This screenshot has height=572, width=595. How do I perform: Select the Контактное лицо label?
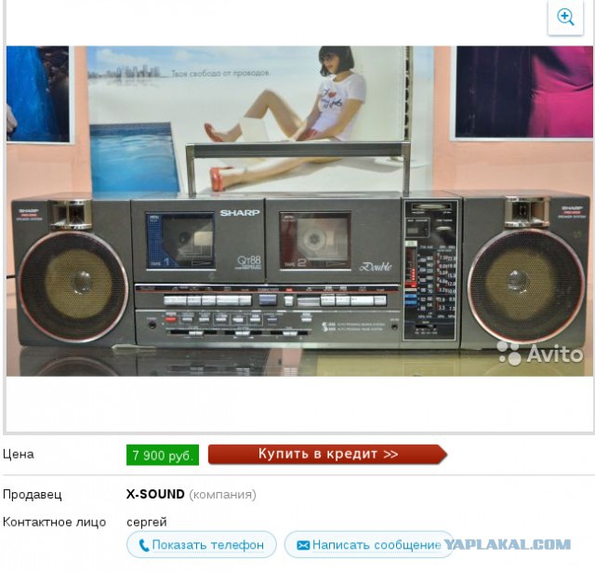point(54,522)
